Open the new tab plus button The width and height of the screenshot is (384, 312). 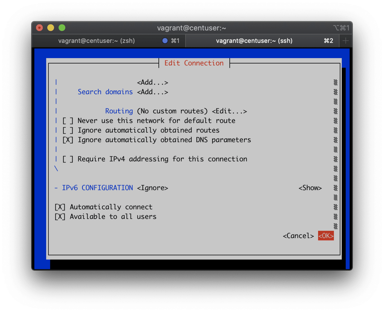[x=346, y=41]
